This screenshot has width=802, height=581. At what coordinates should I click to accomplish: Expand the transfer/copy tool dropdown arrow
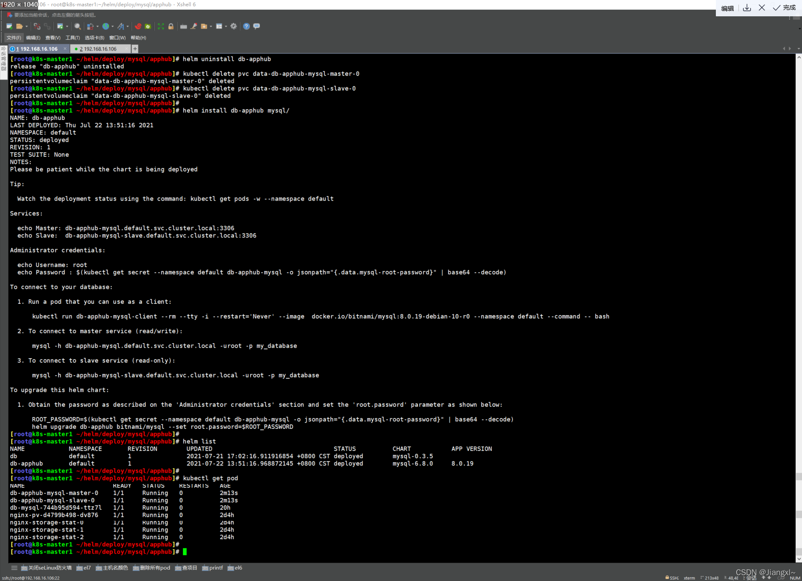tap(97, 26)
